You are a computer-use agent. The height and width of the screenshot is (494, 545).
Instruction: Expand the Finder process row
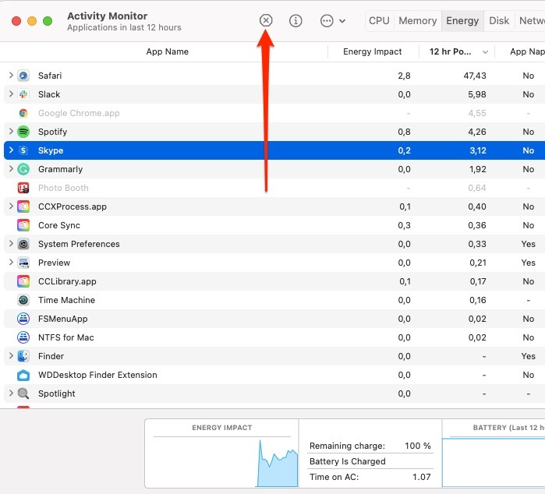[11, 356]
